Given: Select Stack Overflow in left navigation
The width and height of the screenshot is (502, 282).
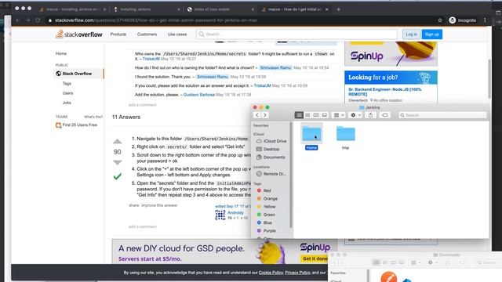Looking at the screenshot, I should (x=78, y=74).
